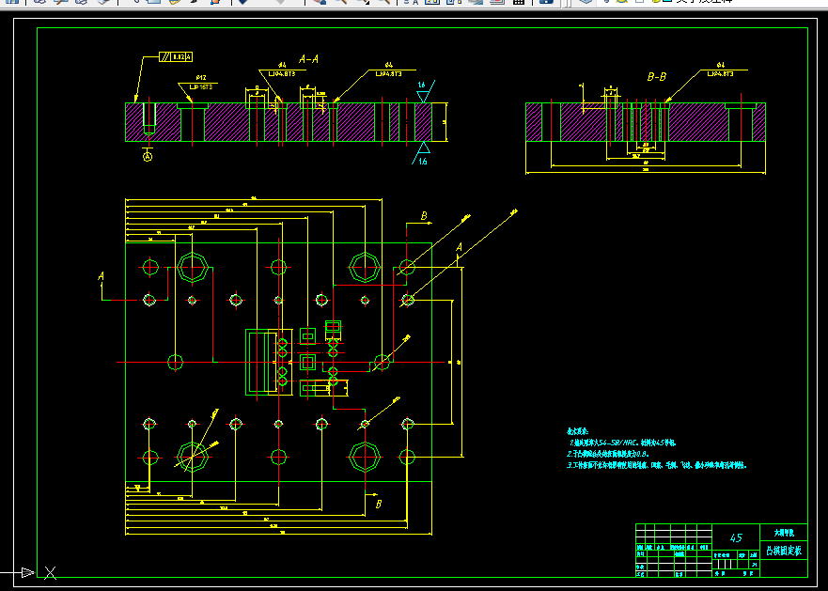Select the left A cutting-plane label

pos(101,276)
